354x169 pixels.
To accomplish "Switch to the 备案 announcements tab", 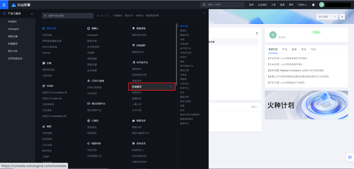I will (294, 49).
